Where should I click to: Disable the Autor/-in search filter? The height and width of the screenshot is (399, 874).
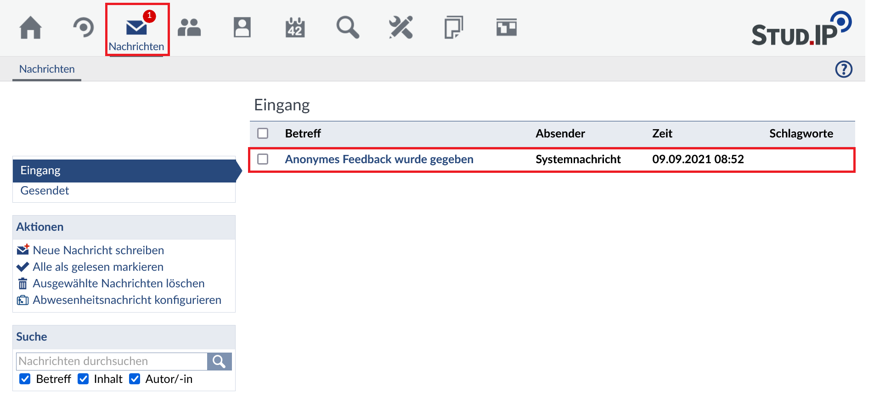(135, 379)
